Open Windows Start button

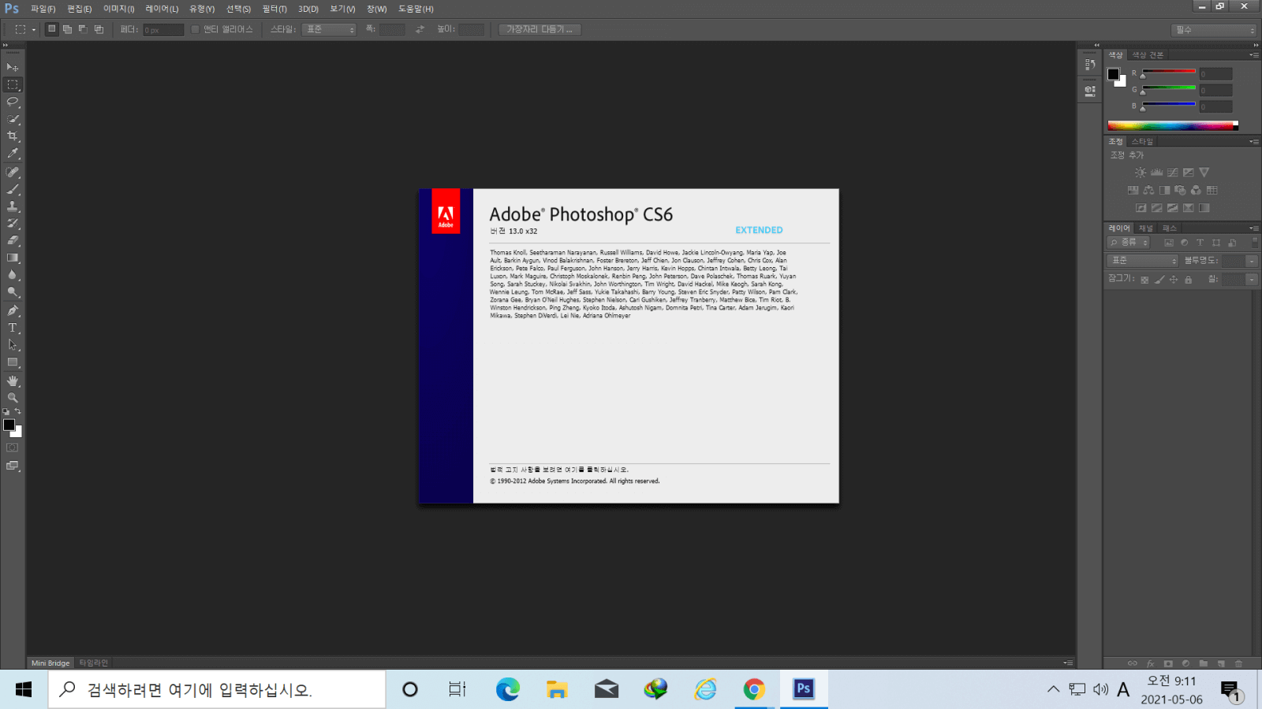coord(24,689)
